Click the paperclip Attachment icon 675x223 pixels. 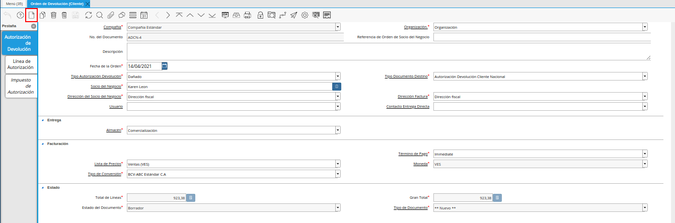click(110, 15)
